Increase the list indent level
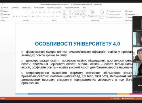The image size is (142, 103). tap(57, 12)
